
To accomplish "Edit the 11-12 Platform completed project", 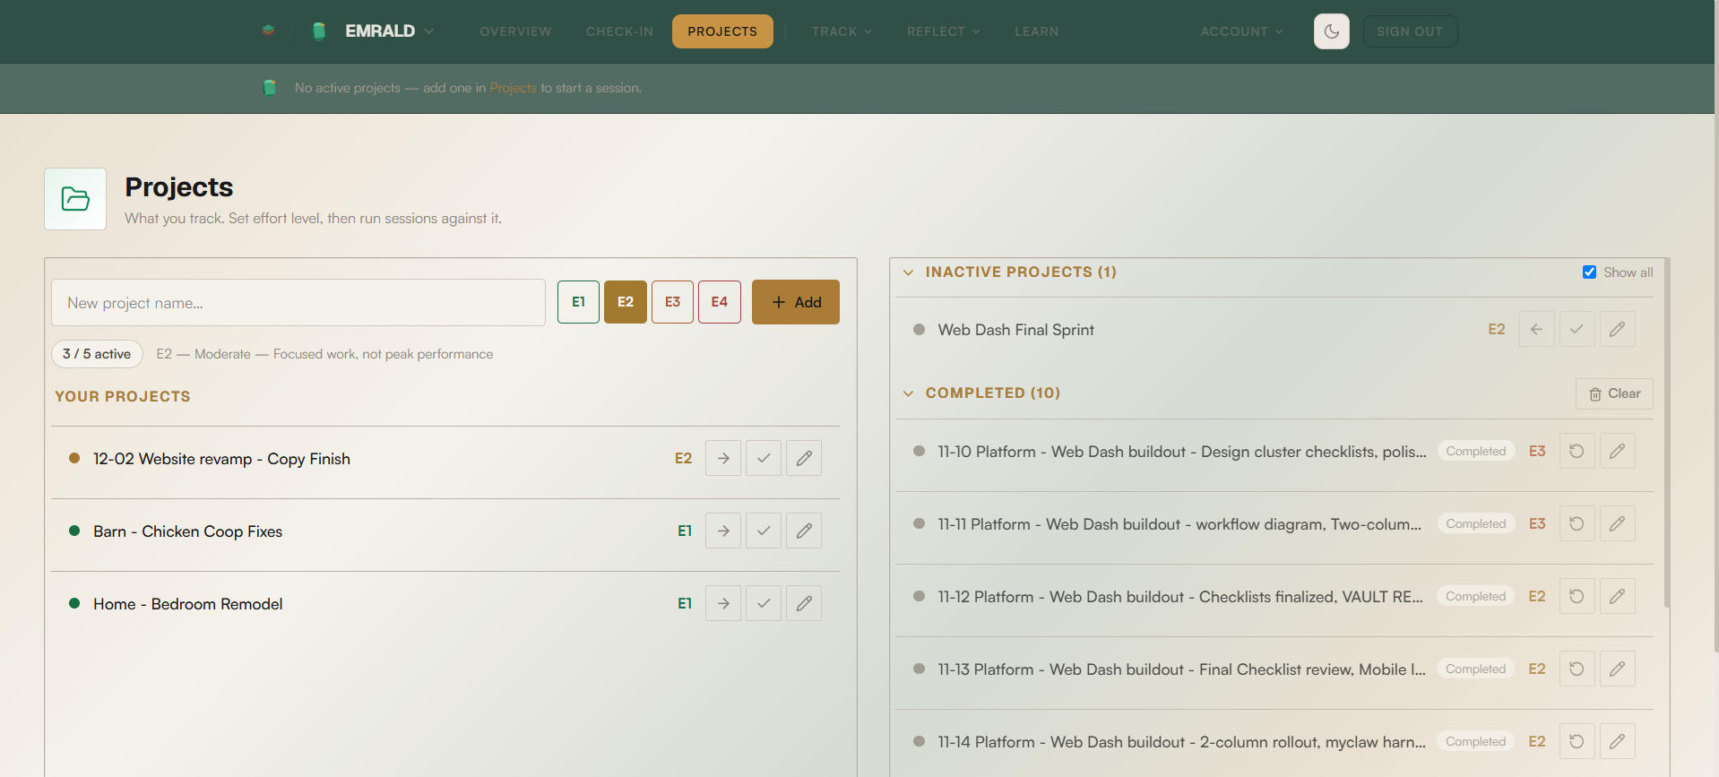I will [x=1617, y=596].
